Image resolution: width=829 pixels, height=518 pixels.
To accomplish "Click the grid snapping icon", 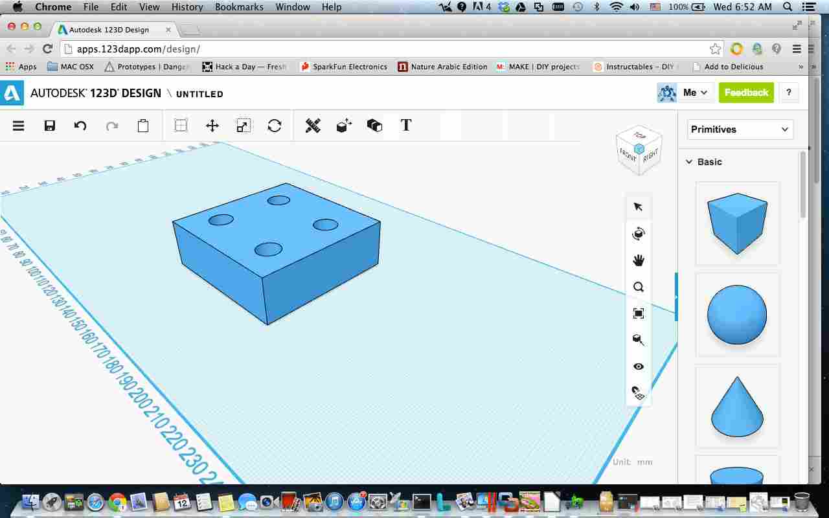I will 639,392.
